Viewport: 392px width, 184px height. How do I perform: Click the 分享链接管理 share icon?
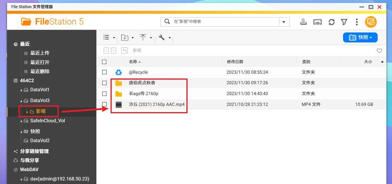coord(16,151)
